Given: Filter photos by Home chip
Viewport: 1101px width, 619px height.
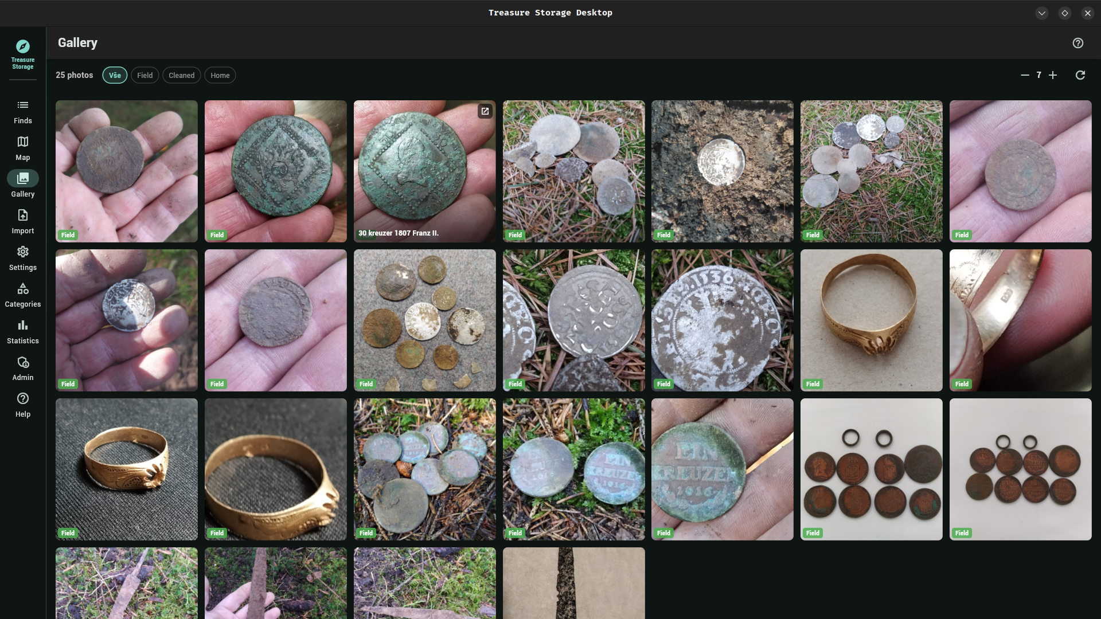Looking at the screenshot, I should pyautogui.click(x=220, y=75).
